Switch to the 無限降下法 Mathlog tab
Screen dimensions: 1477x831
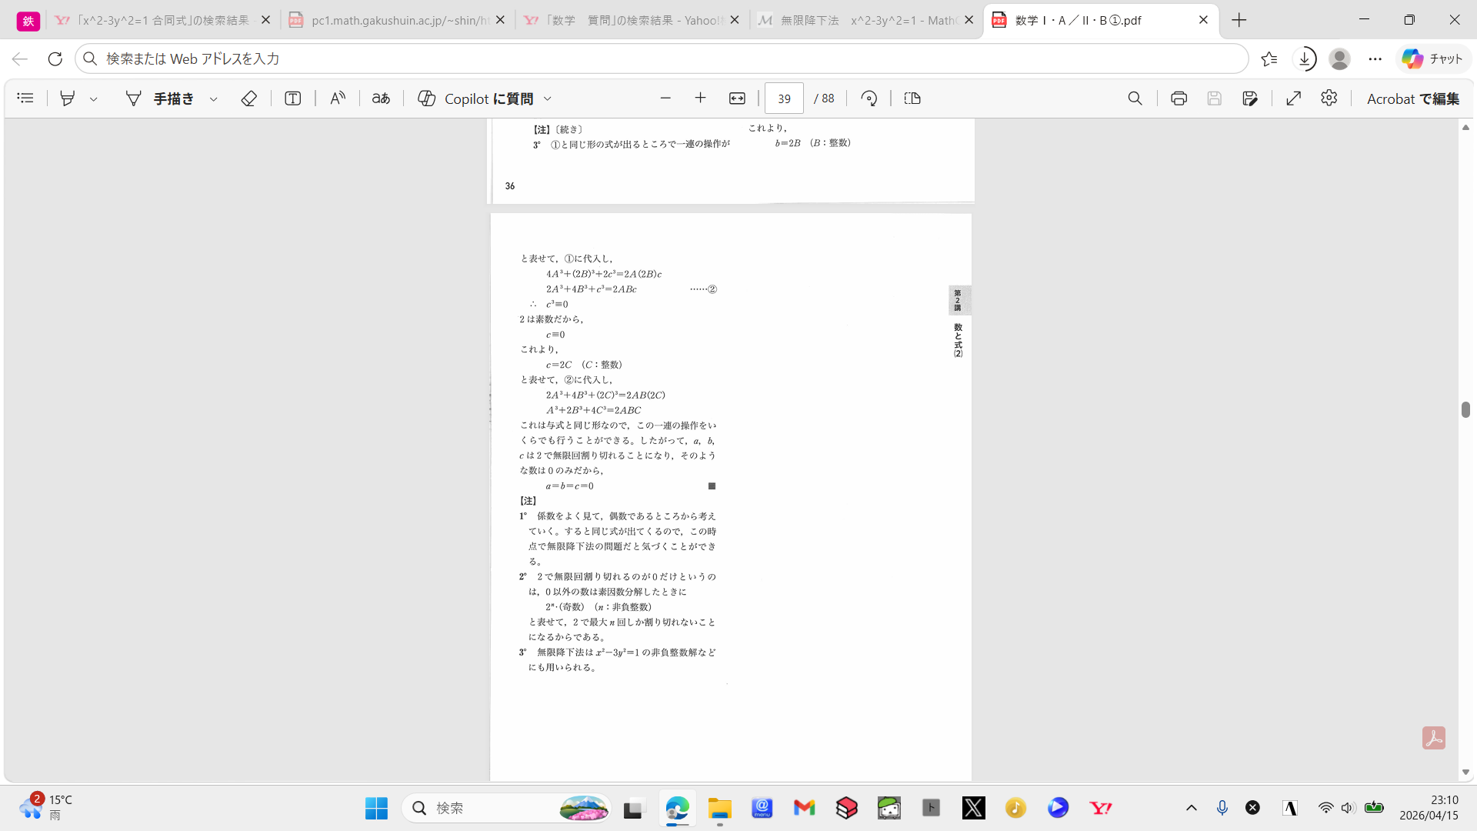click(x=856, y=21)
